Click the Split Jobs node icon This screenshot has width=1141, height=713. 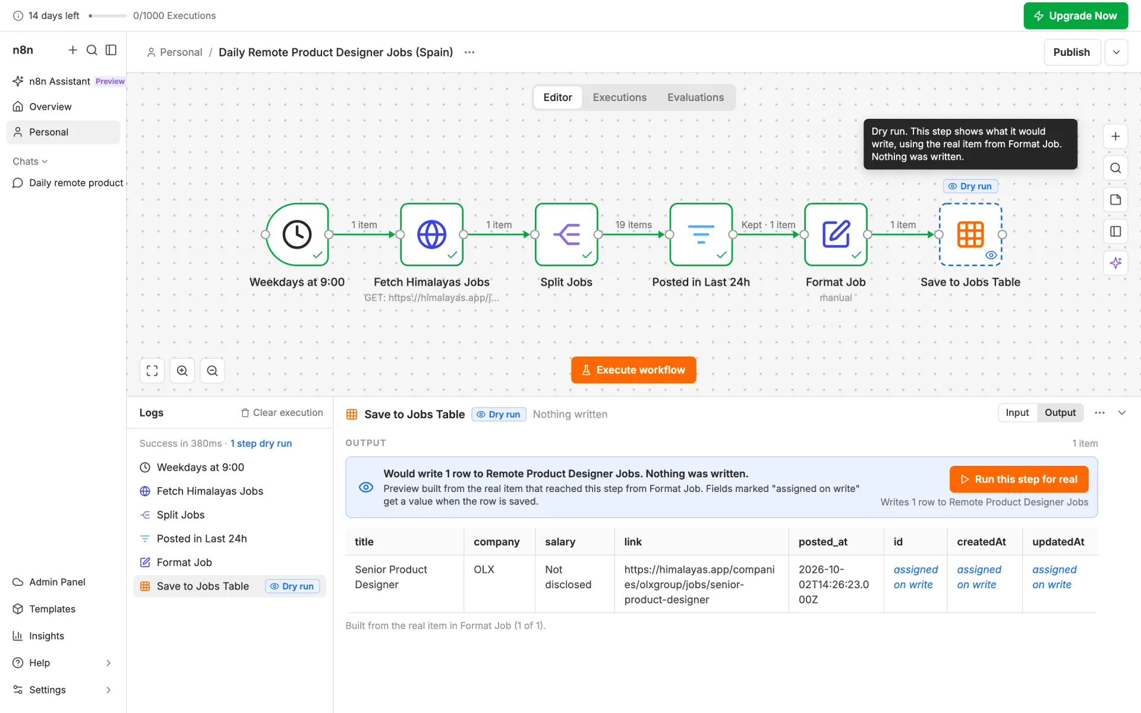click(x=566, y=234)
